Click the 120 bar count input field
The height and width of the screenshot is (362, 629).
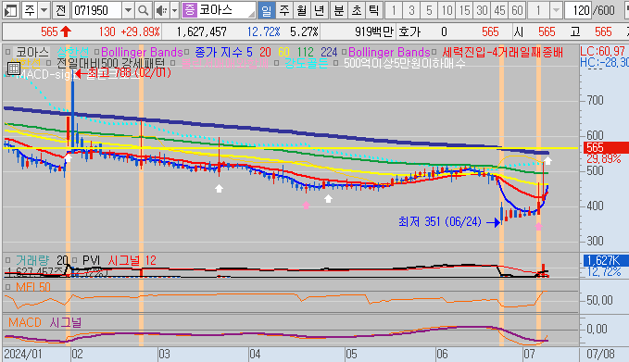click(577, 10)
